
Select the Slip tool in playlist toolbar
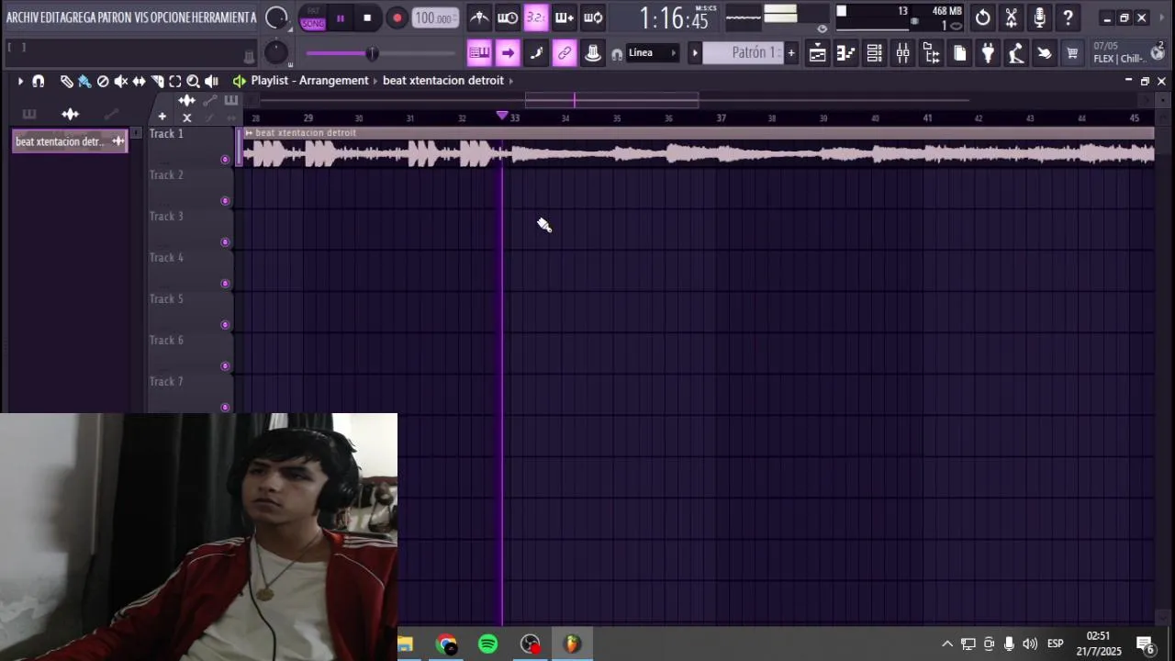pyautogui.click(x=139, y=81)
